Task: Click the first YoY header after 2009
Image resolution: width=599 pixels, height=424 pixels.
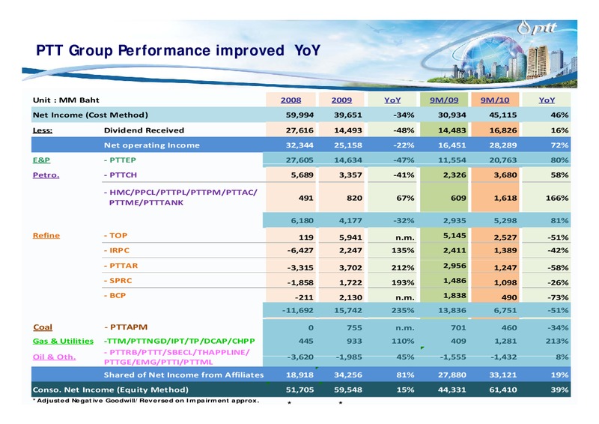Action: [x=392, y=100]
